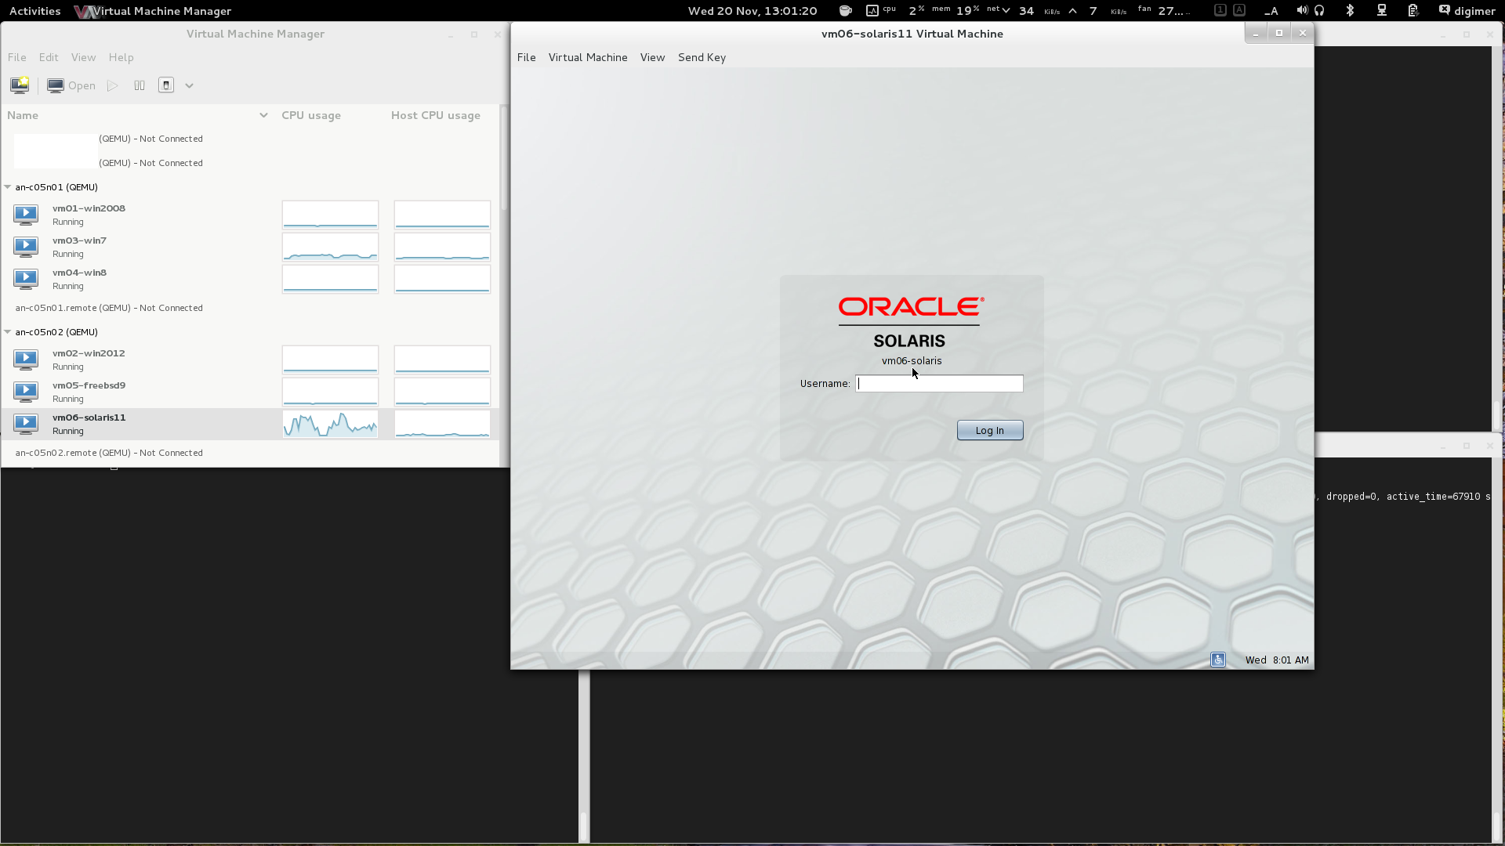Open the accessibility tray icon
Image resolution: width=1505 pixels, height=846 pixels.
pyautogui.click(x=1271, y=11)
